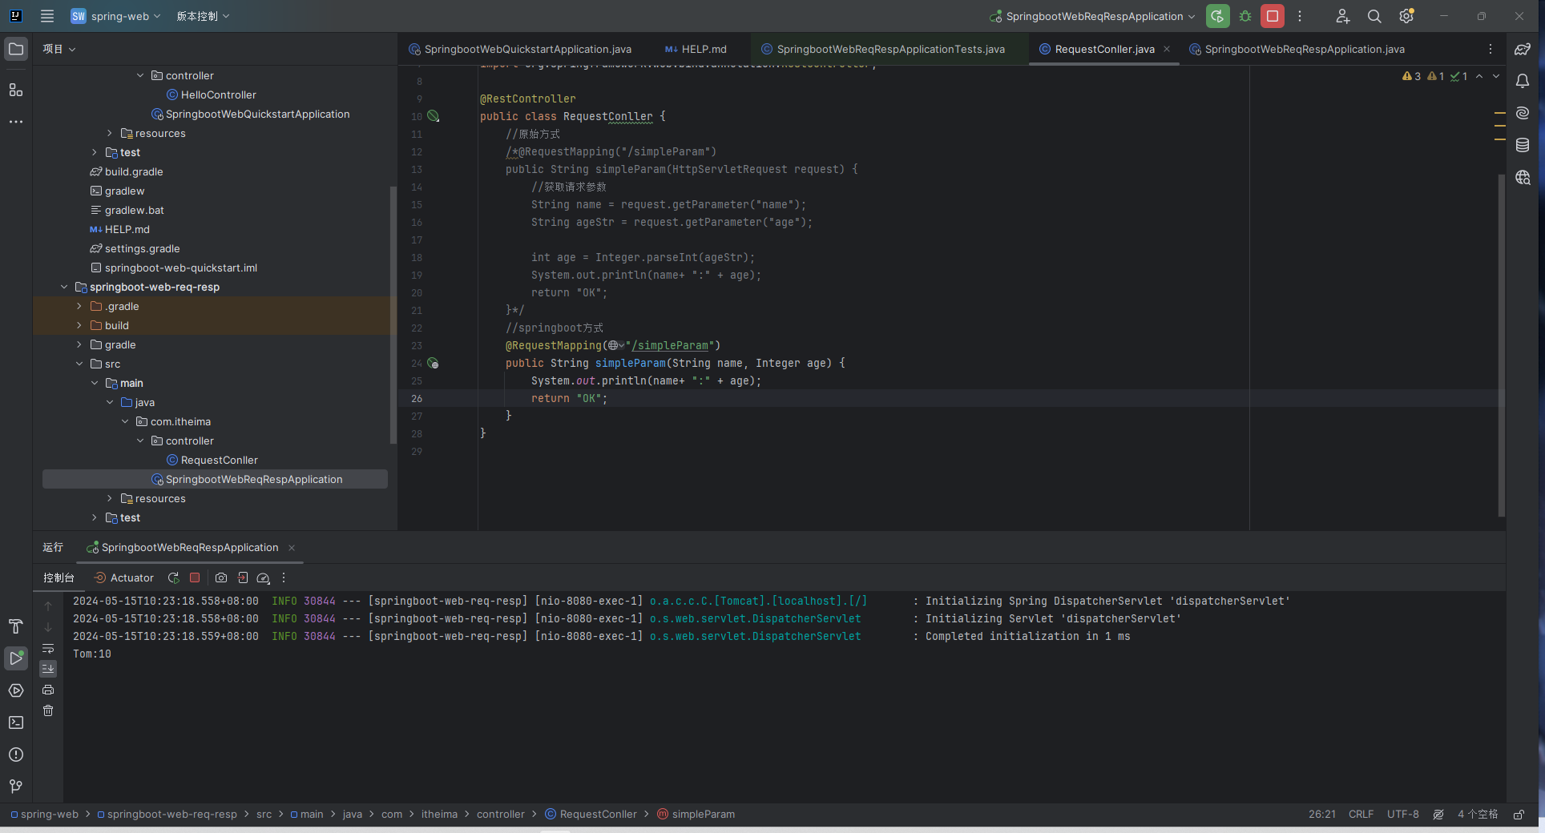Switch to SpringbootWebQuickstartApplication.java tab
Image resolution: width=1545 pixels, height=833 pixels.
[x=520, y=49]
